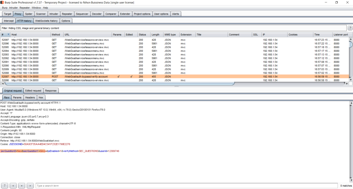Switch to the Extender tab
The height and width of the screenshot is (189, 353).
(x=125, y=14)
